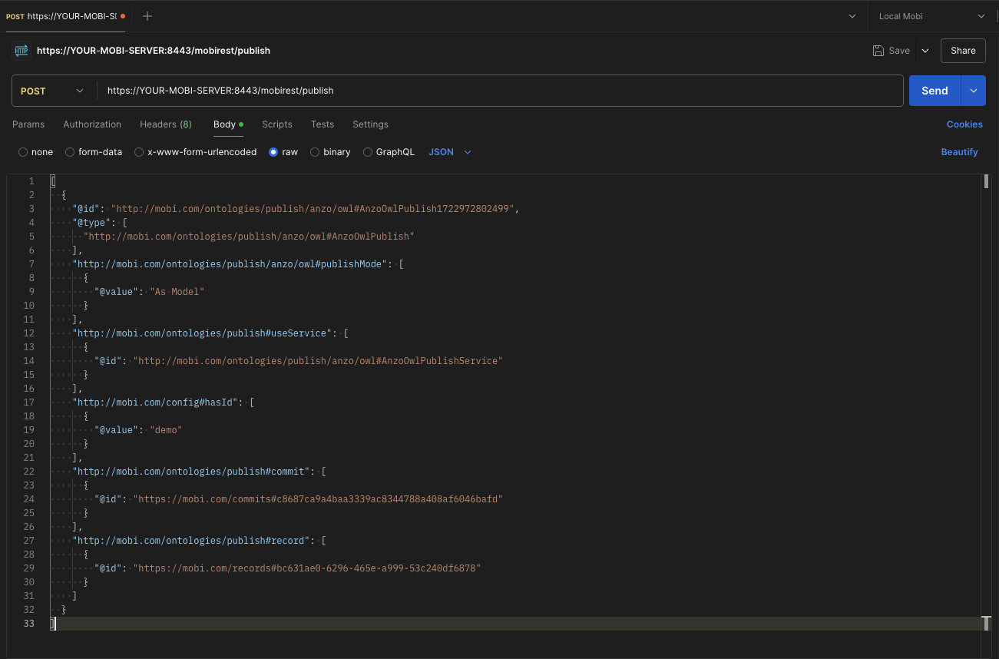The width and height of the screenshot is (999, 659).
Task: Switch to the Tests tab
Action: coord(323,124)
